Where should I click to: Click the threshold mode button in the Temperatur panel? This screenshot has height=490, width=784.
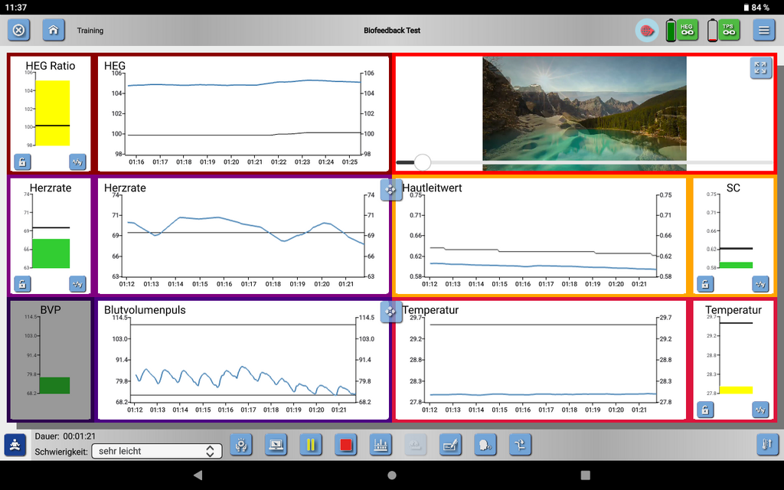pos(760,410)
